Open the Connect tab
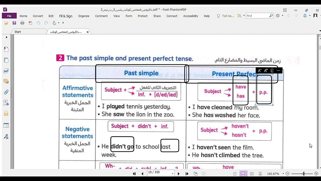The width and height of the screenshot is (321, 181). pos(172,16)
